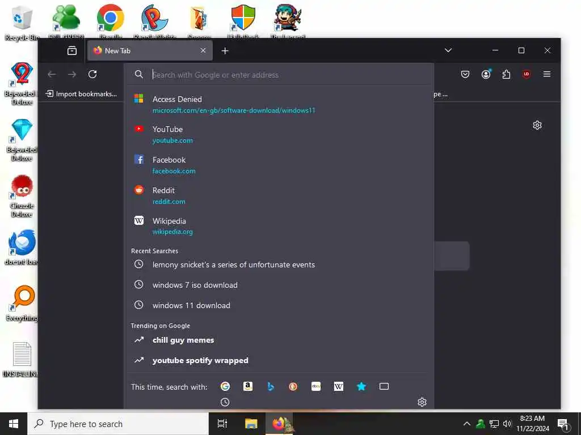Search open tabs using the tab icon

click(x=384, y=386)
